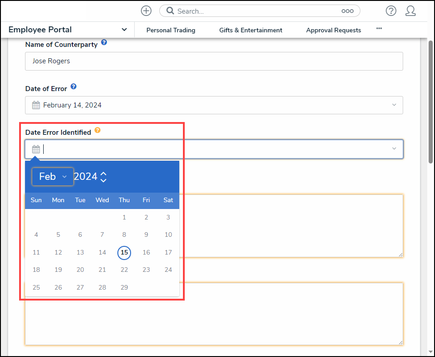435x357 pixels.
Task: Open the more options ellipsis in navigation bar
Action: [x=379, y=29]
